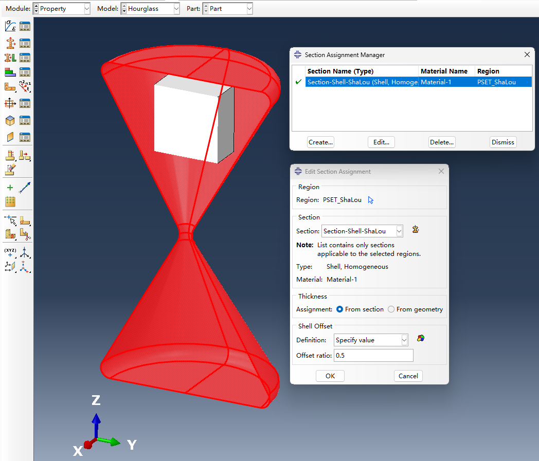Open the Profile Manager icon

(25, 103)
